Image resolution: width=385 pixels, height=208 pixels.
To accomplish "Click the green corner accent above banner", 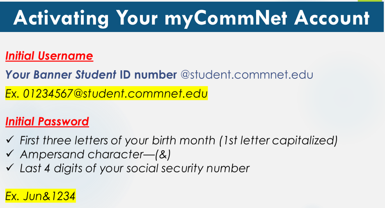I will click(x=371, y=1).
